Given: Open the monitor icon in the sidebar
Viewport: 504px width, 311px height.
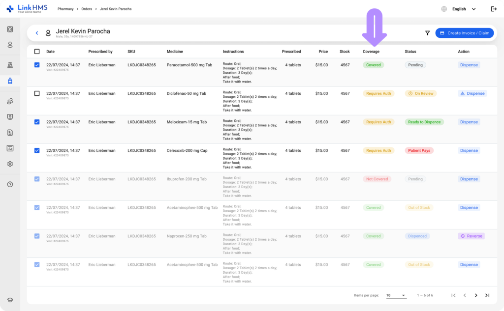Looking at the screenshot, I should (10, 117).
